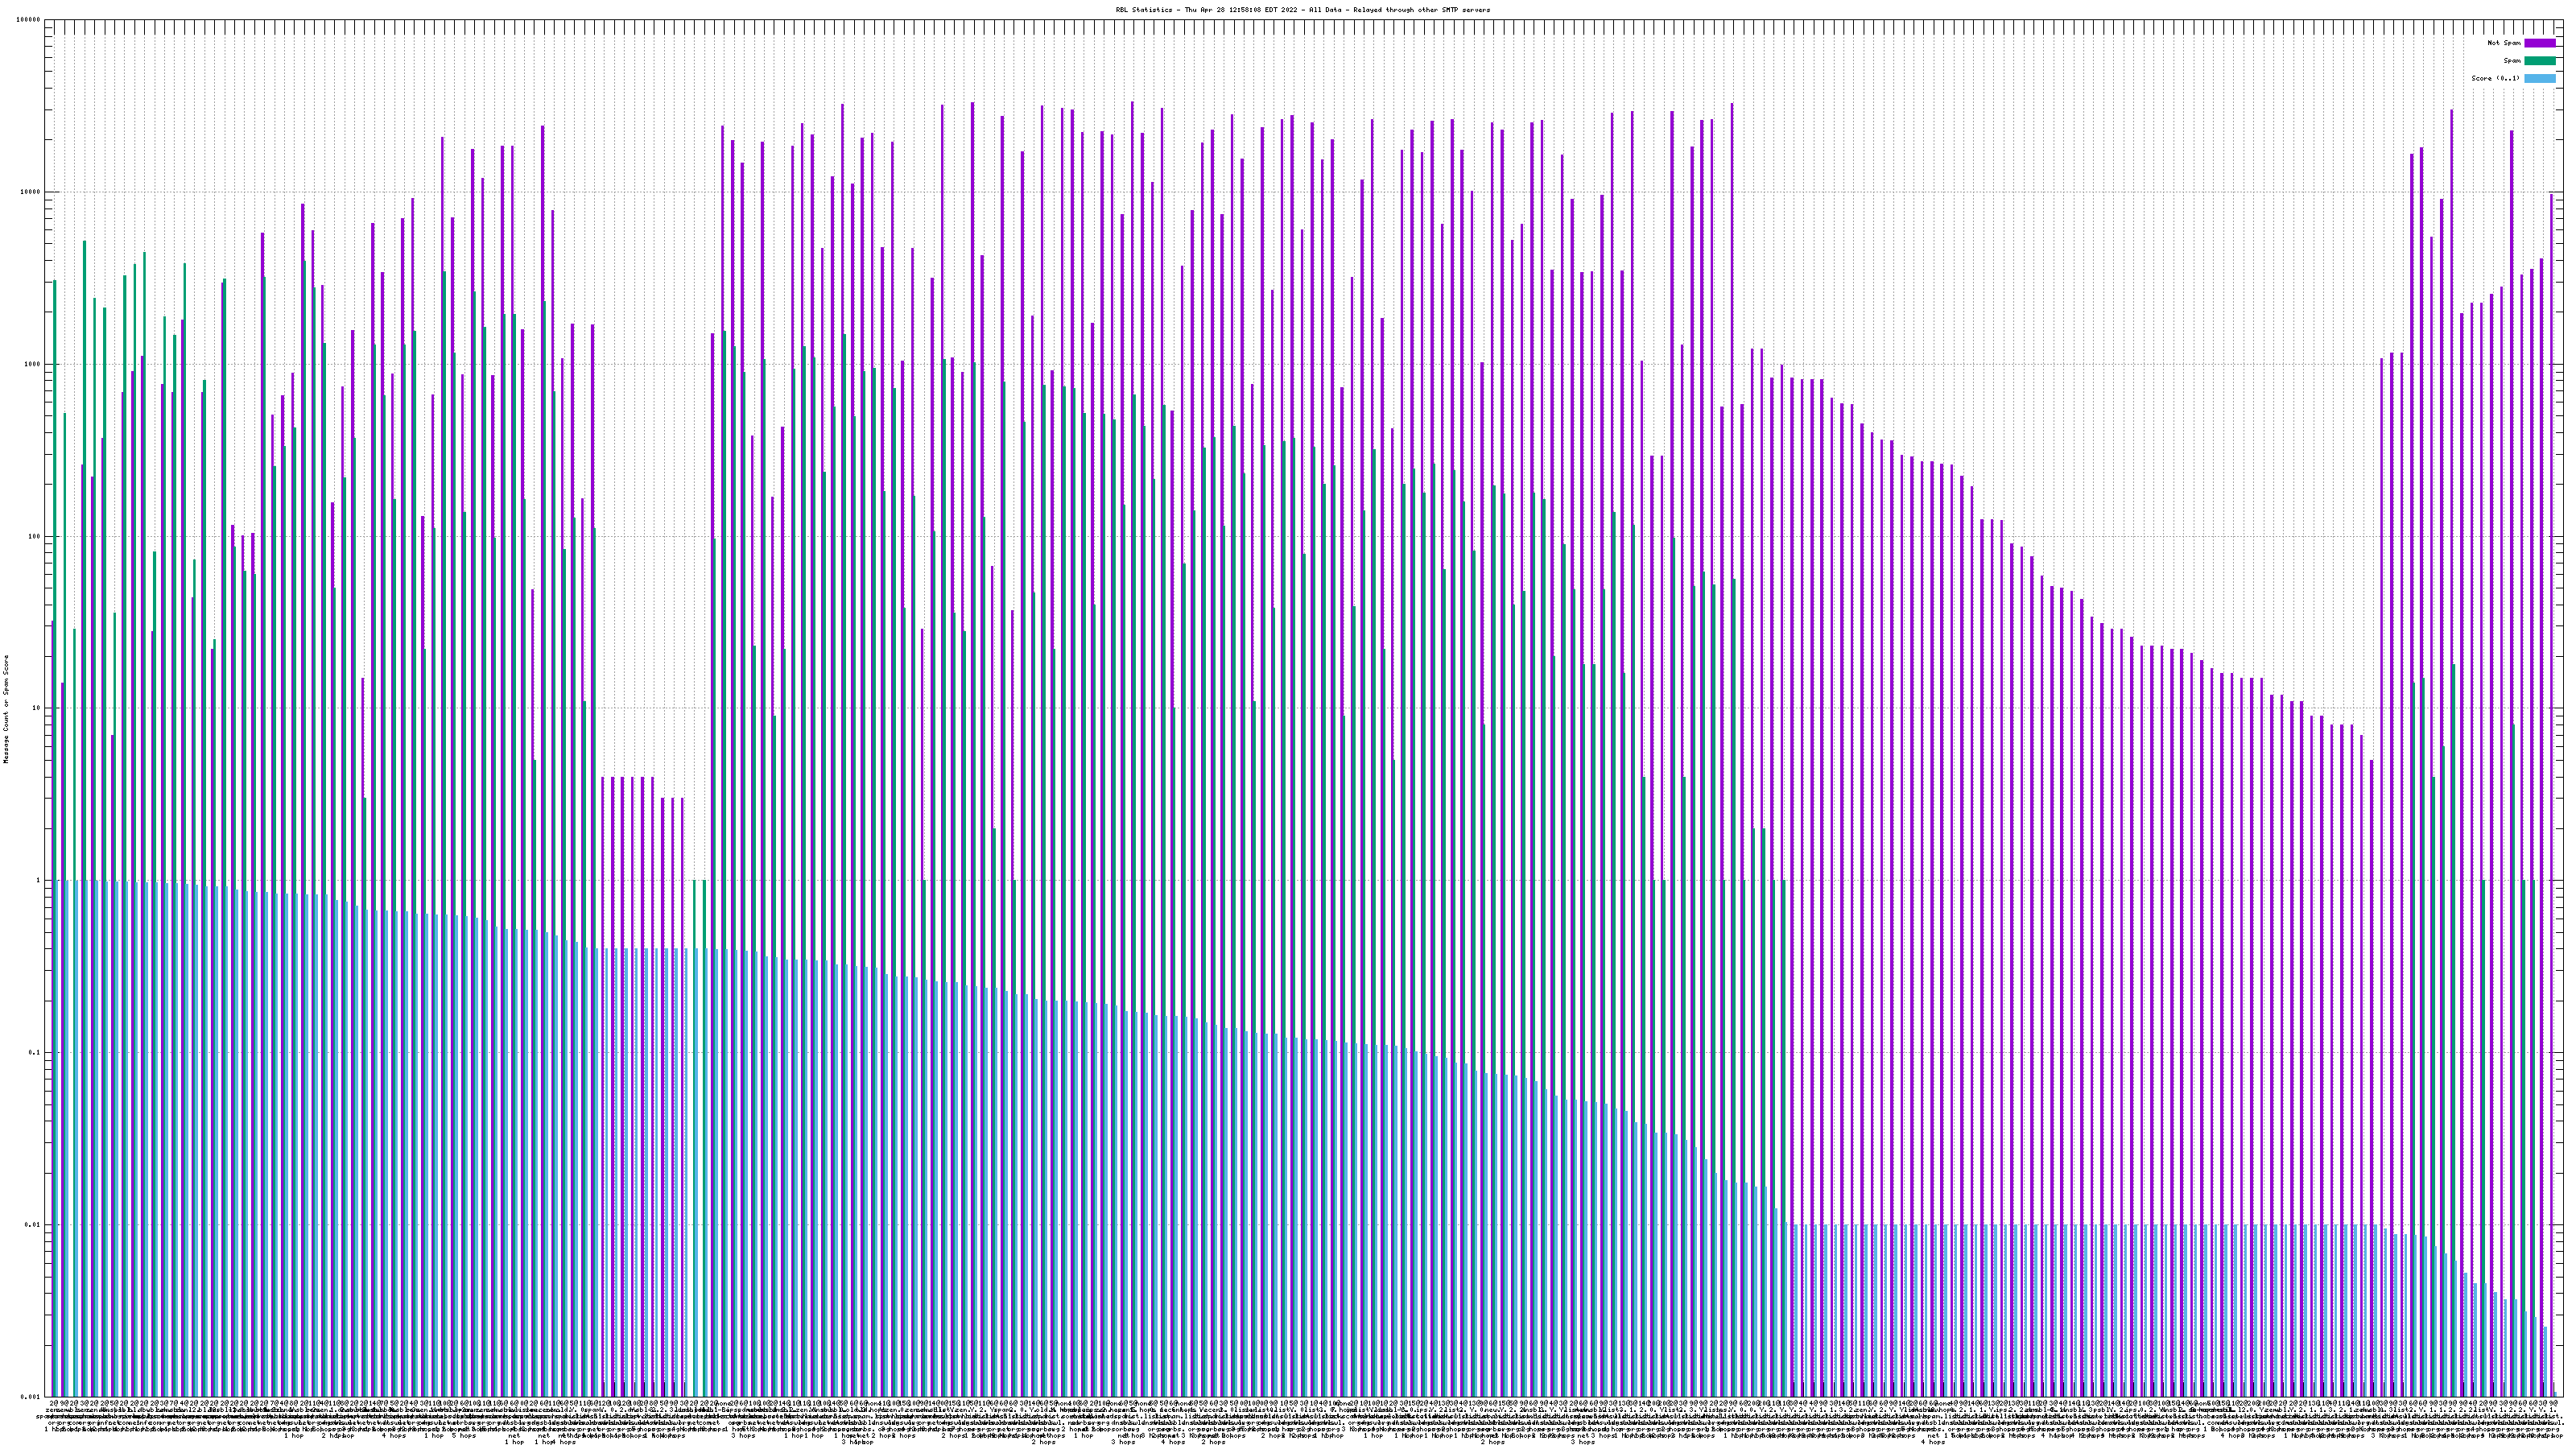Select the "Score (0..1)" legend label
2576x1449 pixels.
coord(2495,78)
